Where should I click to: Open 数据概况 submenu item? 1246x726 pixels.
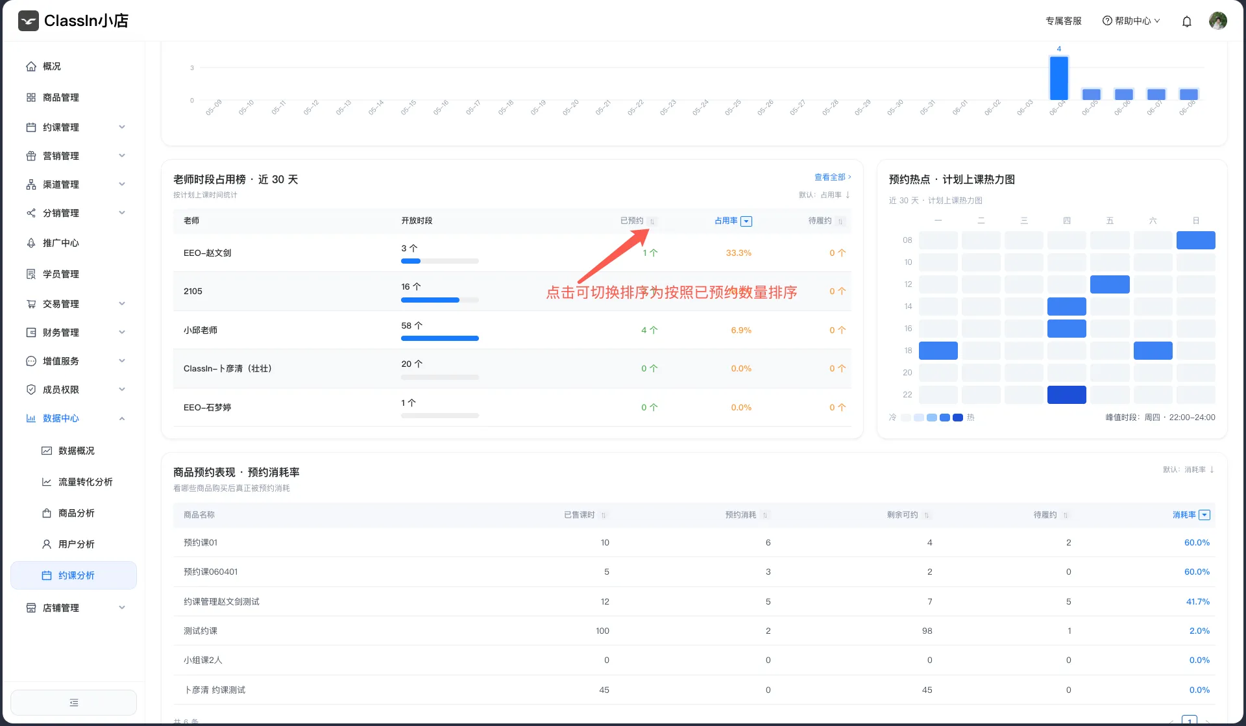[x=74, y=451]
